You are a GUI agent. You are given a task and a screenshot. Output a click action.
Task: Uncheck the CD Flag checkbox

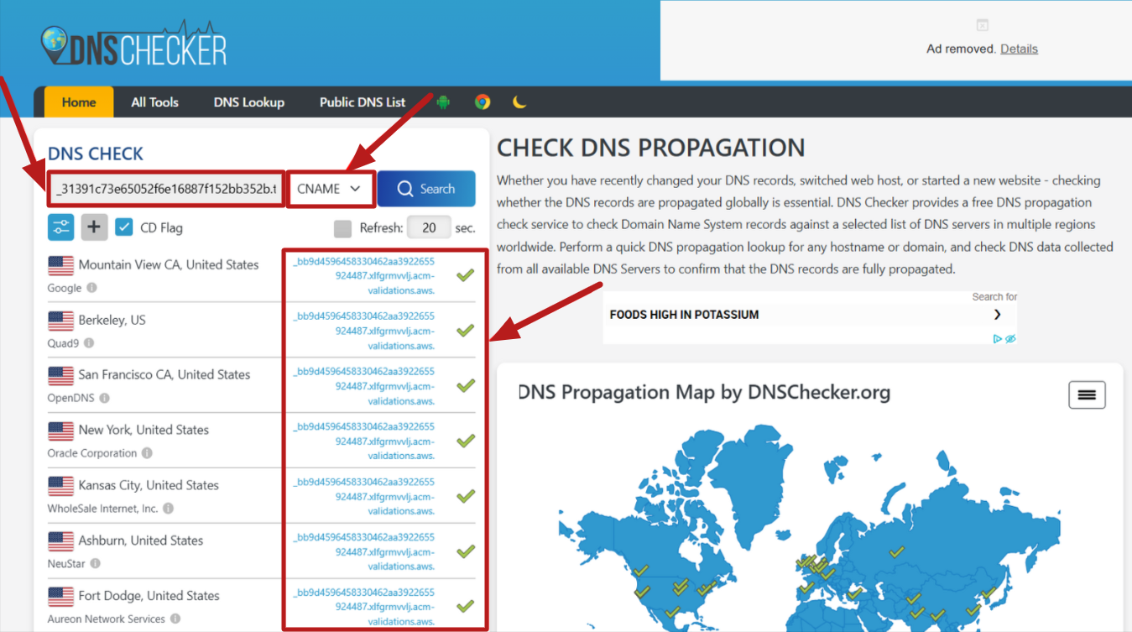tap(124, 227)
